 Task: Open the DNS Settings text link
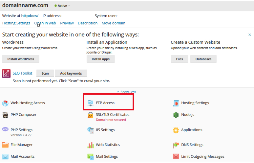click(x=192, y=145)
